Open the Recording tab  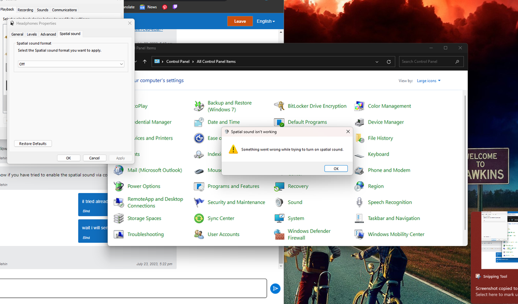(25, 9)
